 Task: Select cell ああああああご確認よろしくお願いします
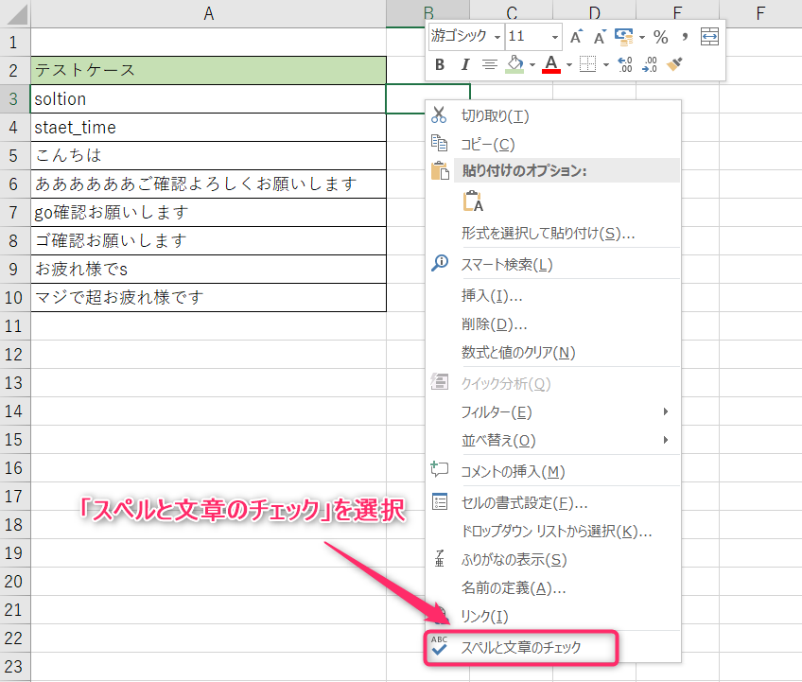208,184
